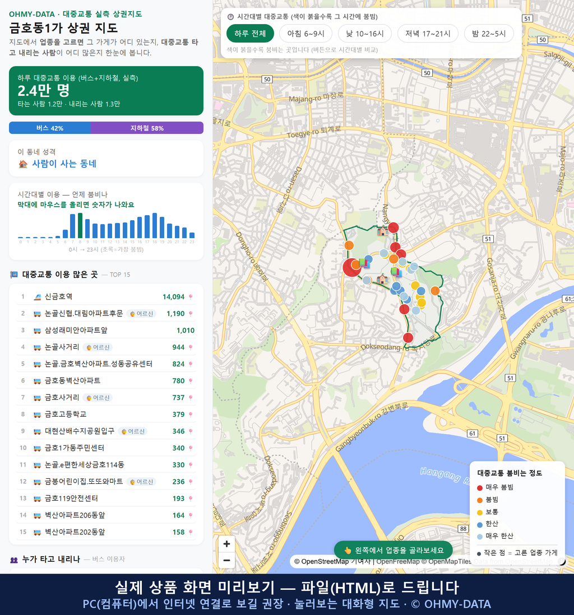Locate 논골.금호벽산아파트.성동공유센터 using its pin icon
Screen dimensions: 574x615
191,365
